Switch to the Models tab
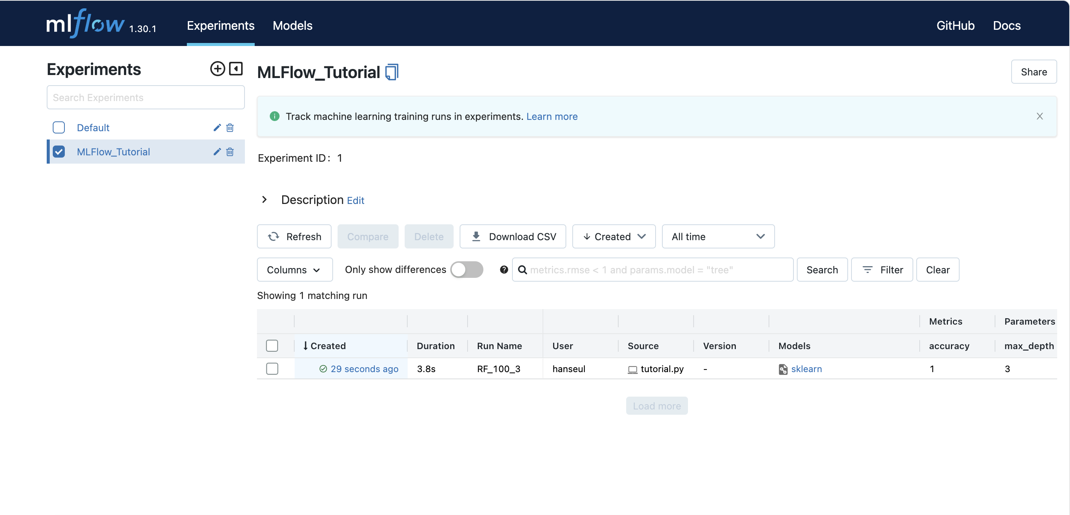The image size is (1070, 515). pos(292,25)
